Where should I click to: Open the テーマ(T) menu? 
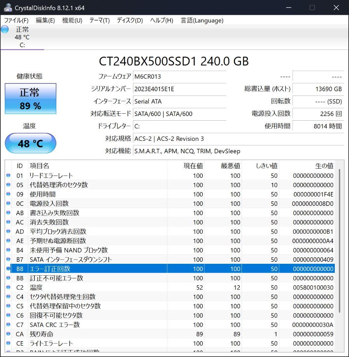(100, 20)
